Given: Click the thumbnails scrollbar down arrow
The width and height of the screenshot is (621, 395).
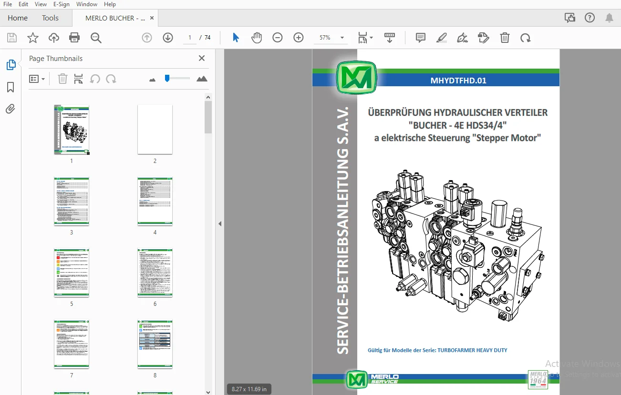Looking at the screenshot, I should click(x=208, y=392).
